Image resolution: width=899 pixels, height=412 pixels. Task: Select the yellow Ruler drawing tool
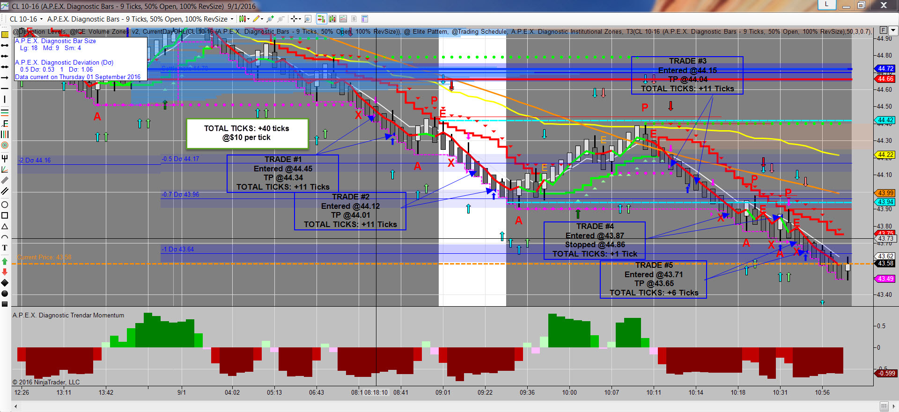[x=5, y=34]
